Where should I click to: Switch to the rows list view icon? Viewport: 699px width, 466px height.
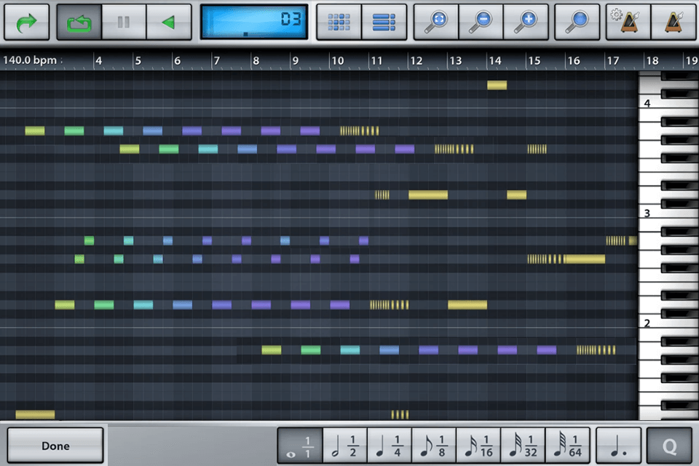(x=384, y=22)
